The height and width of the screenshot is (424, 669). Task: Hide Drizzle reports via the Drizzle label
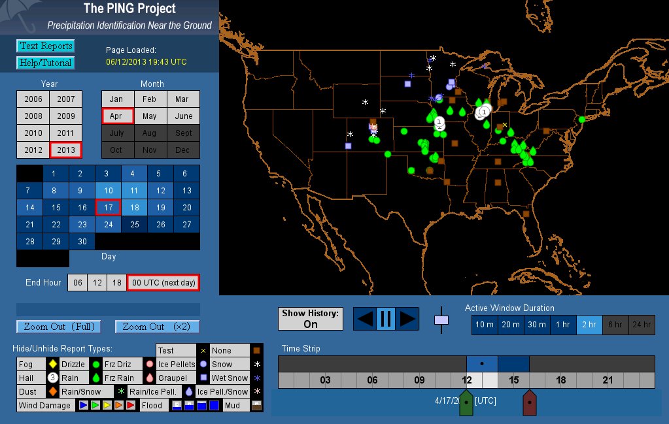pyautogui.click(x=73, y=364)
